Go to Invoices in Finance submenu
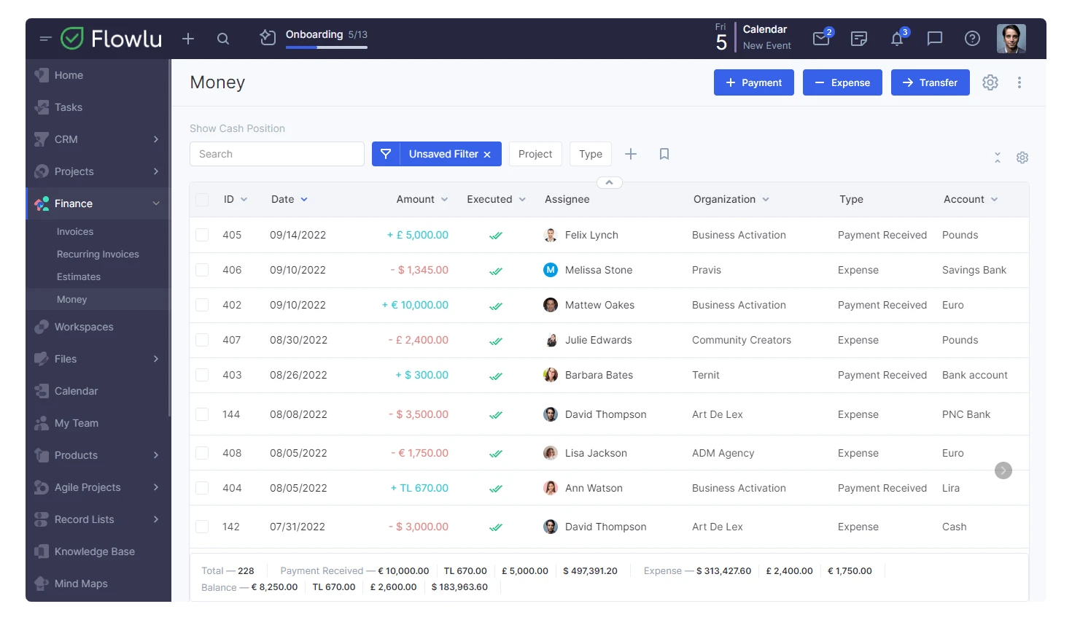This screenshot has height=620, width=1072. tap(75, 232)
